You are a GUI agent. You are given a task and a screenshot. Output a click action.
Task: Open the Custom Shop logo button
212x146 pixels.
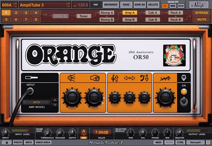point(199,5)
